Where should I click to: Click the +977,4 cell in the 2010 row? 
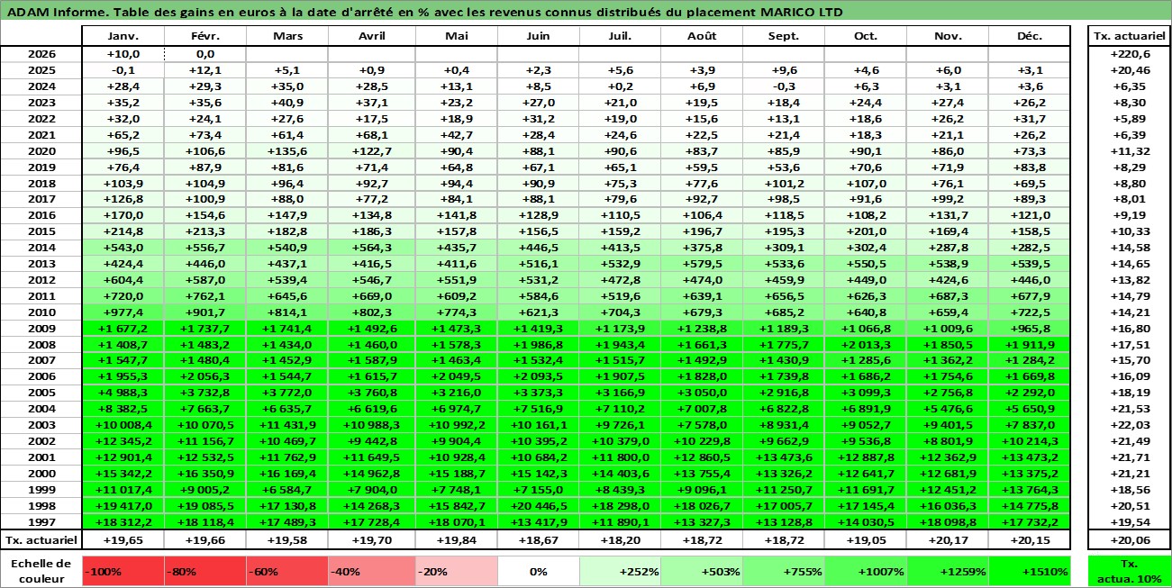point(123,312)
